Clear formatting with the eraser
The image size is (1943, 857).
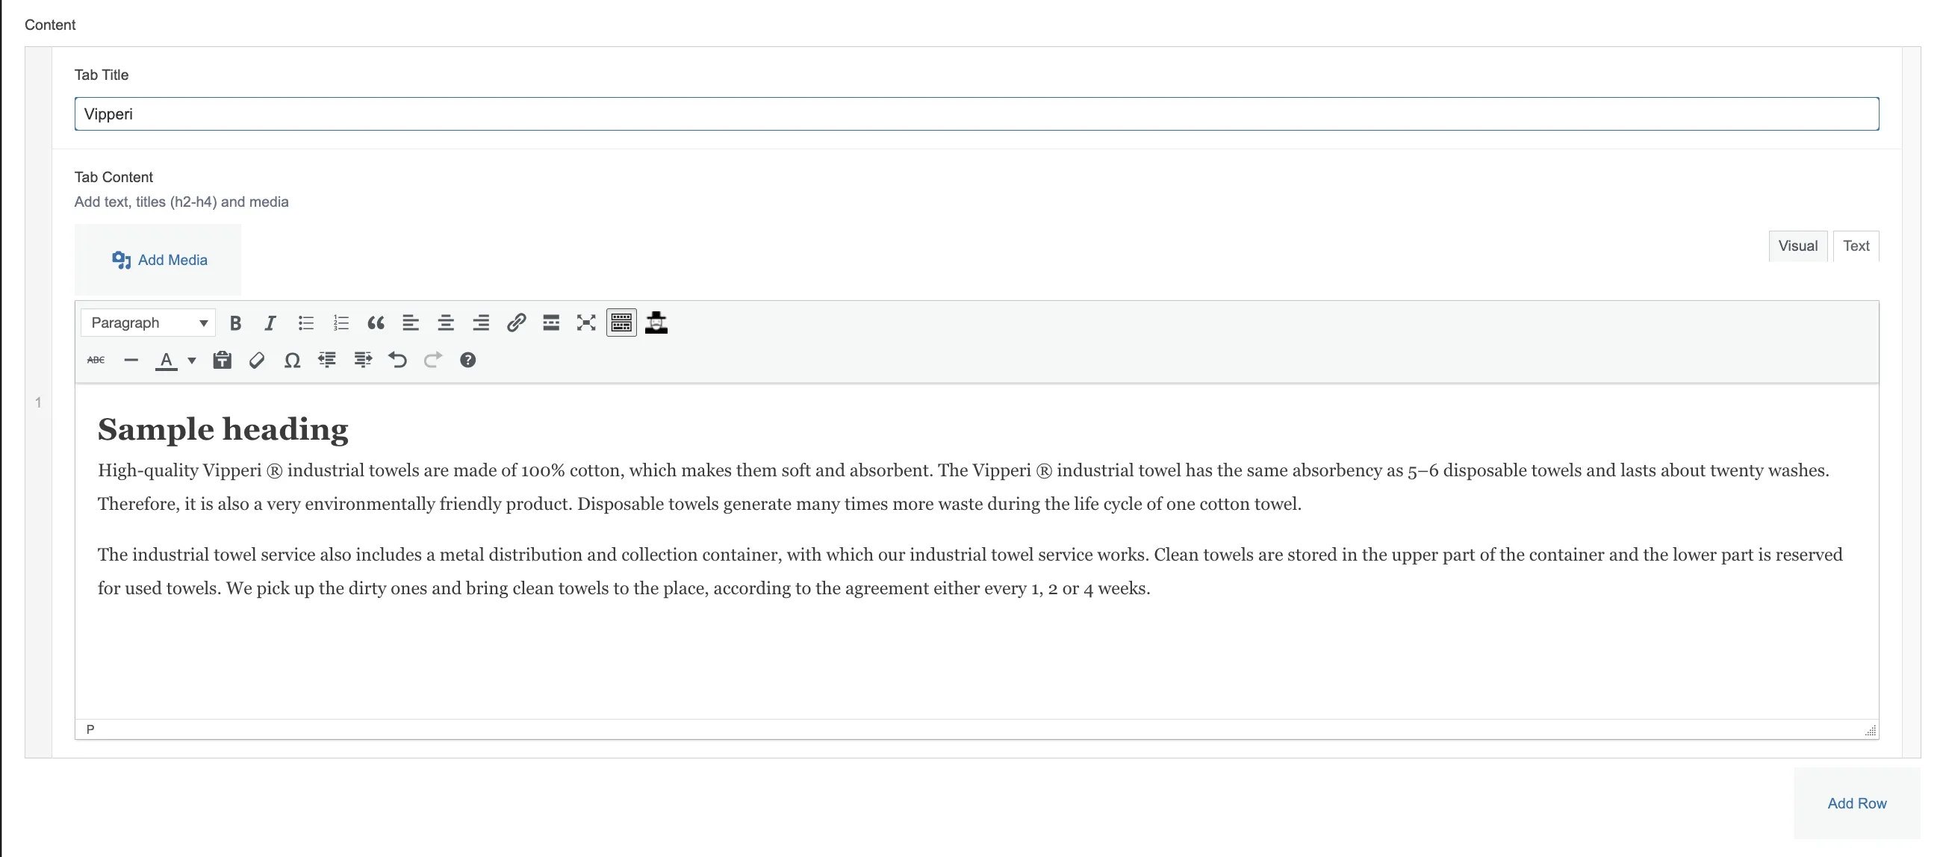(x=256, y=361)
